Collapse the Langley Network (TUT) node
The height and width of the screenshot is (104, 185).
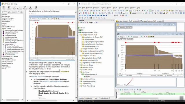click(x=80, y=35)
